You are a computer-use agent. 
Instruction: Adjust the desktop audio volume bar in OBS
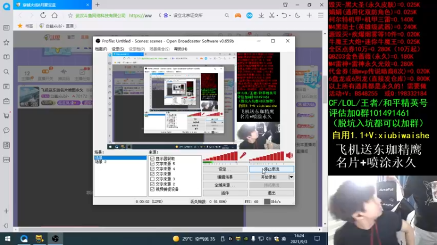pos(267,157)
